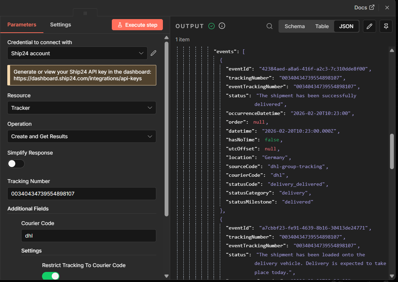
Task: Grab the panel drag handle at top
Action: click(x=85, y=13)
